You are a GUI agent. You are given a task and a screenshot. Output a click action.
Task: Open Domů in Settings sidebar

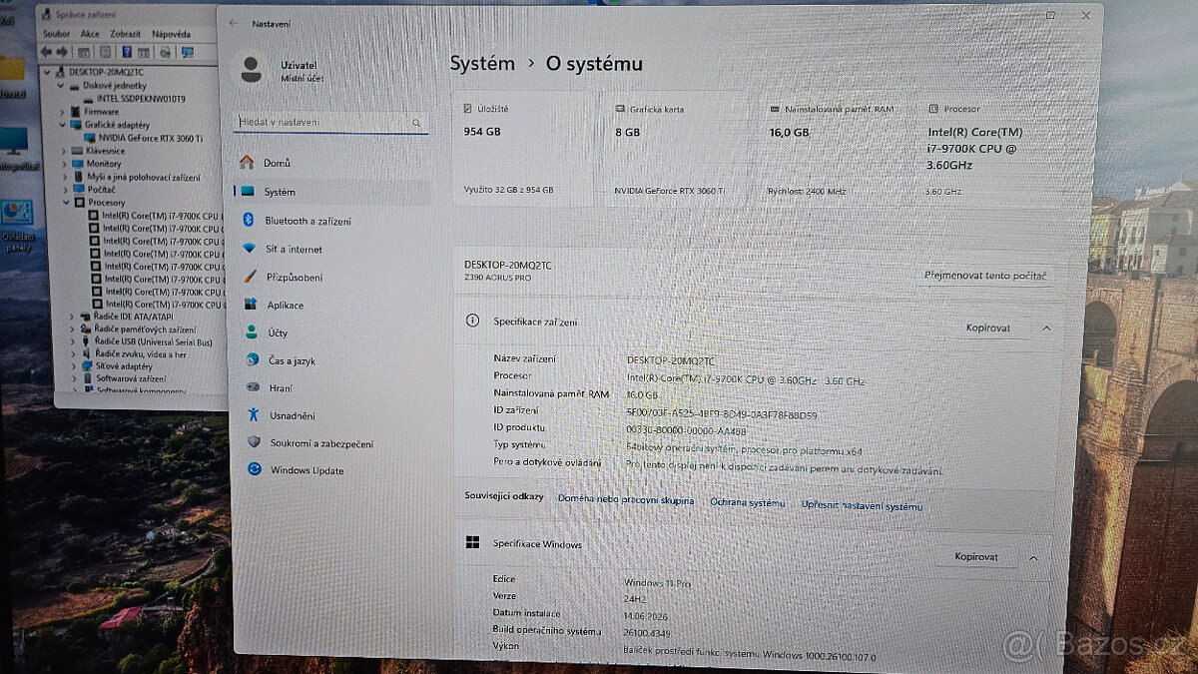tap(277, 163)
